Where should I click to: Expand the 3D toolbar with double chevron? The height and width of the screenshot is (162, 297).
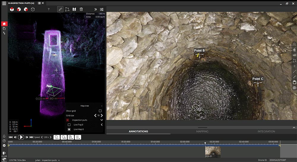click(x=95, y=9)
